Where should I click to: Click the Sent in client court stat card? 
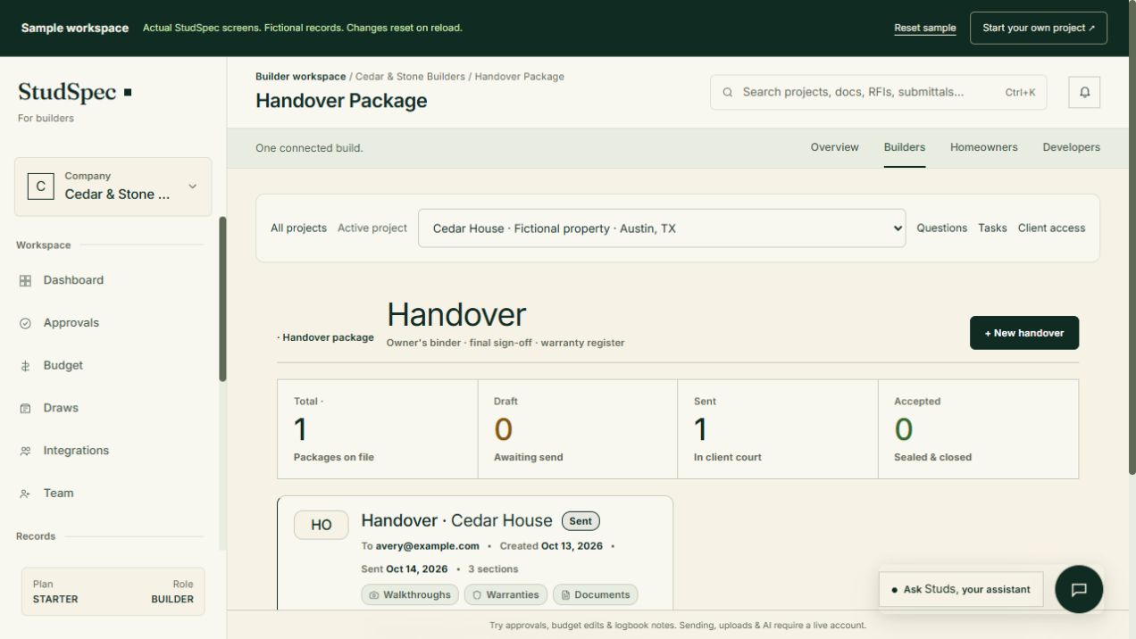coord(777,429)
